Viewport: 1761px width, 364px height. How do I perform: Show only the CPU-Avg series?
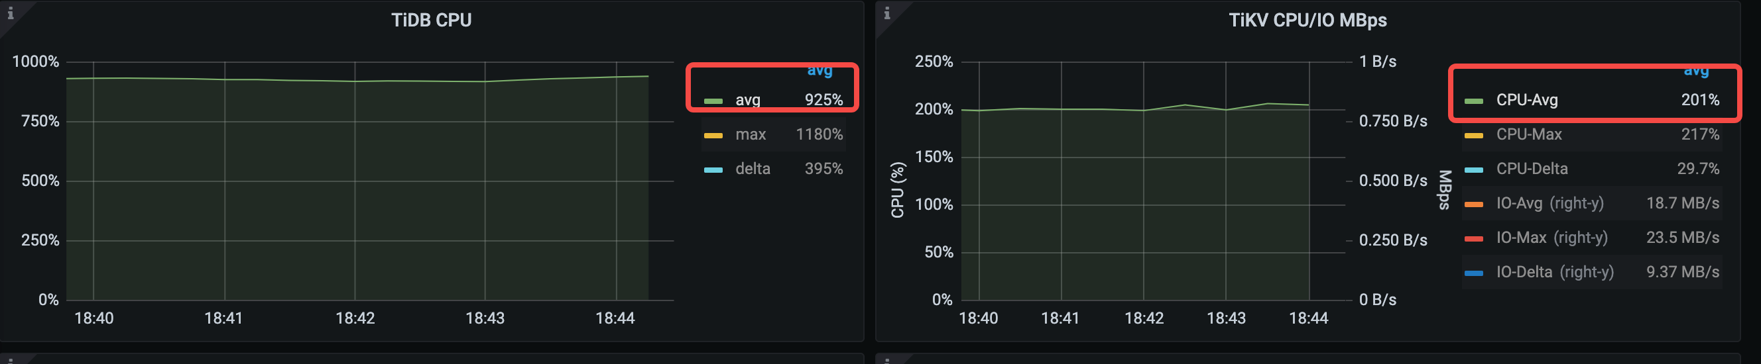point(1526,101)
